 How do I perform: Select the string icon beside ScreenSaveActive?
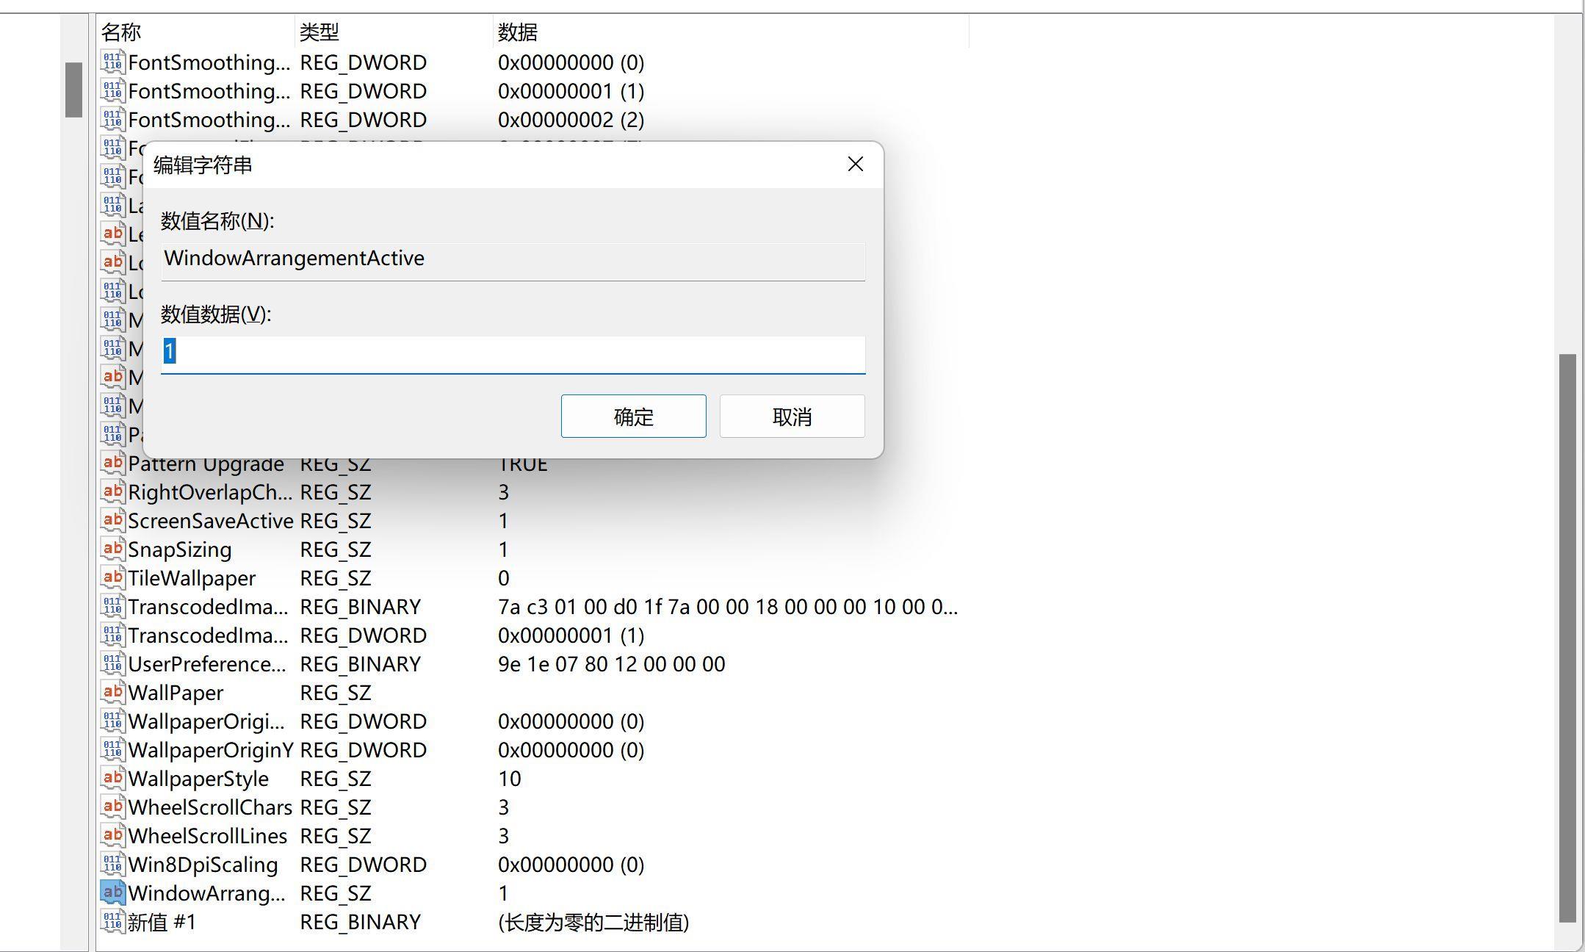coord(112,520)
